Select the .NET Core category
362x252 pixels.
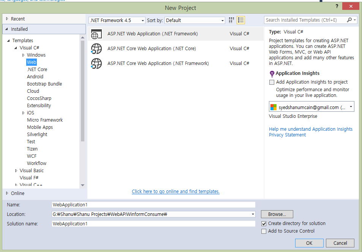[x=37, y=69]
